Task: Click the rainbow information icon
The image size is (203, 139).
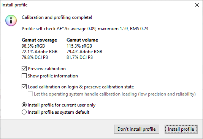Action: point(11,20)
